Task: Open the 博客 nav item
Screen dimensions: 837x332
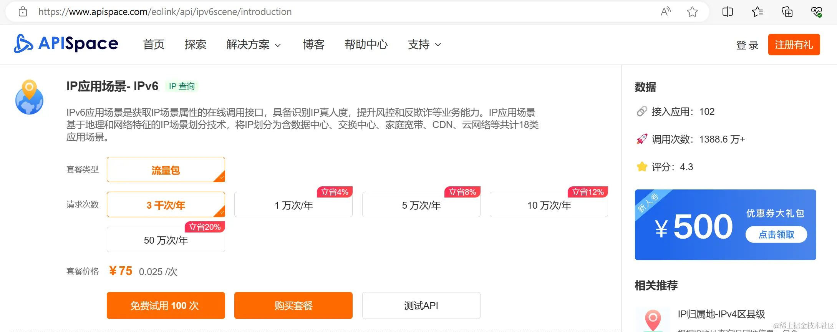Action: pos(313,45)
